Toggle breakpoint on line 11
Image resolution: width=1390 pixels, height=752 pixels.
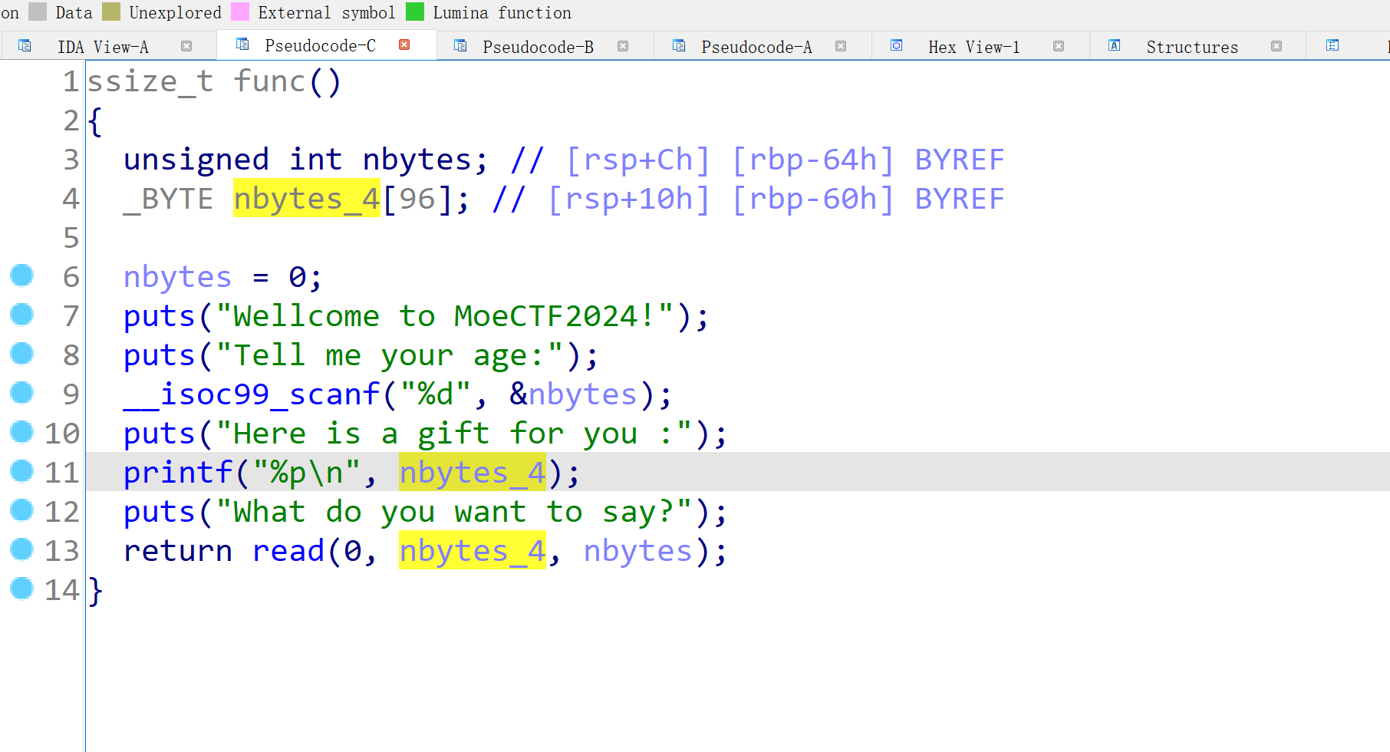coord(21,470)
